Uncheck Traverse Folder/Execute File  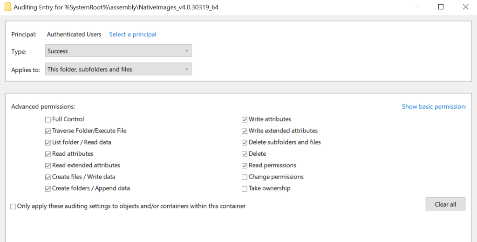click(x=48, y=131)
